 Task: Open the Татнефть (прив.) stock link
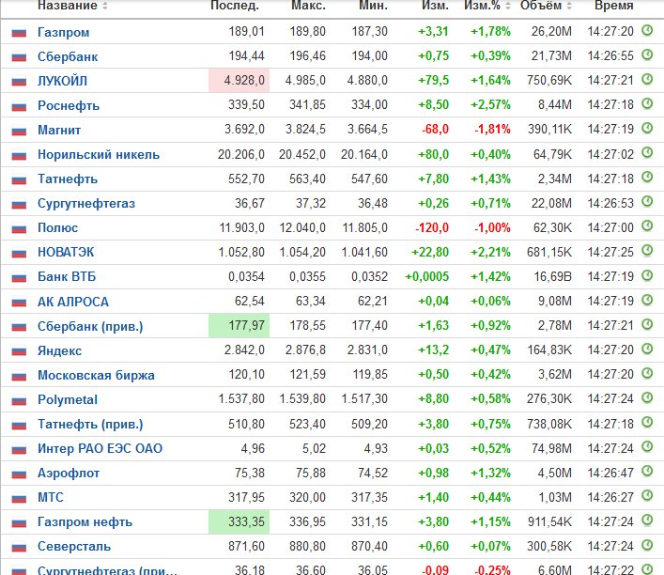pyautogui.click(x=90, y=424)
